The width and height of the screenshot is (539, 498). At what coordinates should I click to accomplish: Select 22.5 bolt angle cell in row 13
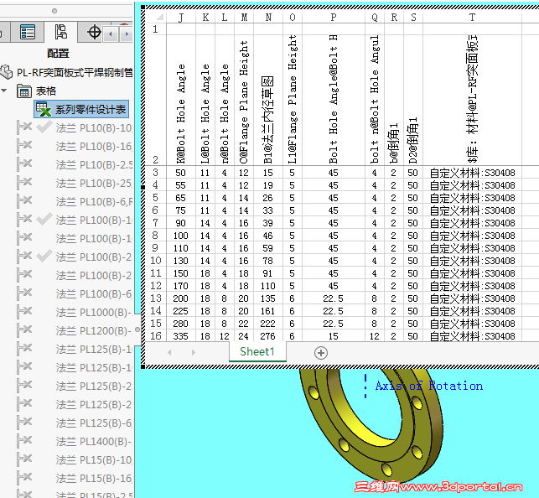[x=334, y=298]
